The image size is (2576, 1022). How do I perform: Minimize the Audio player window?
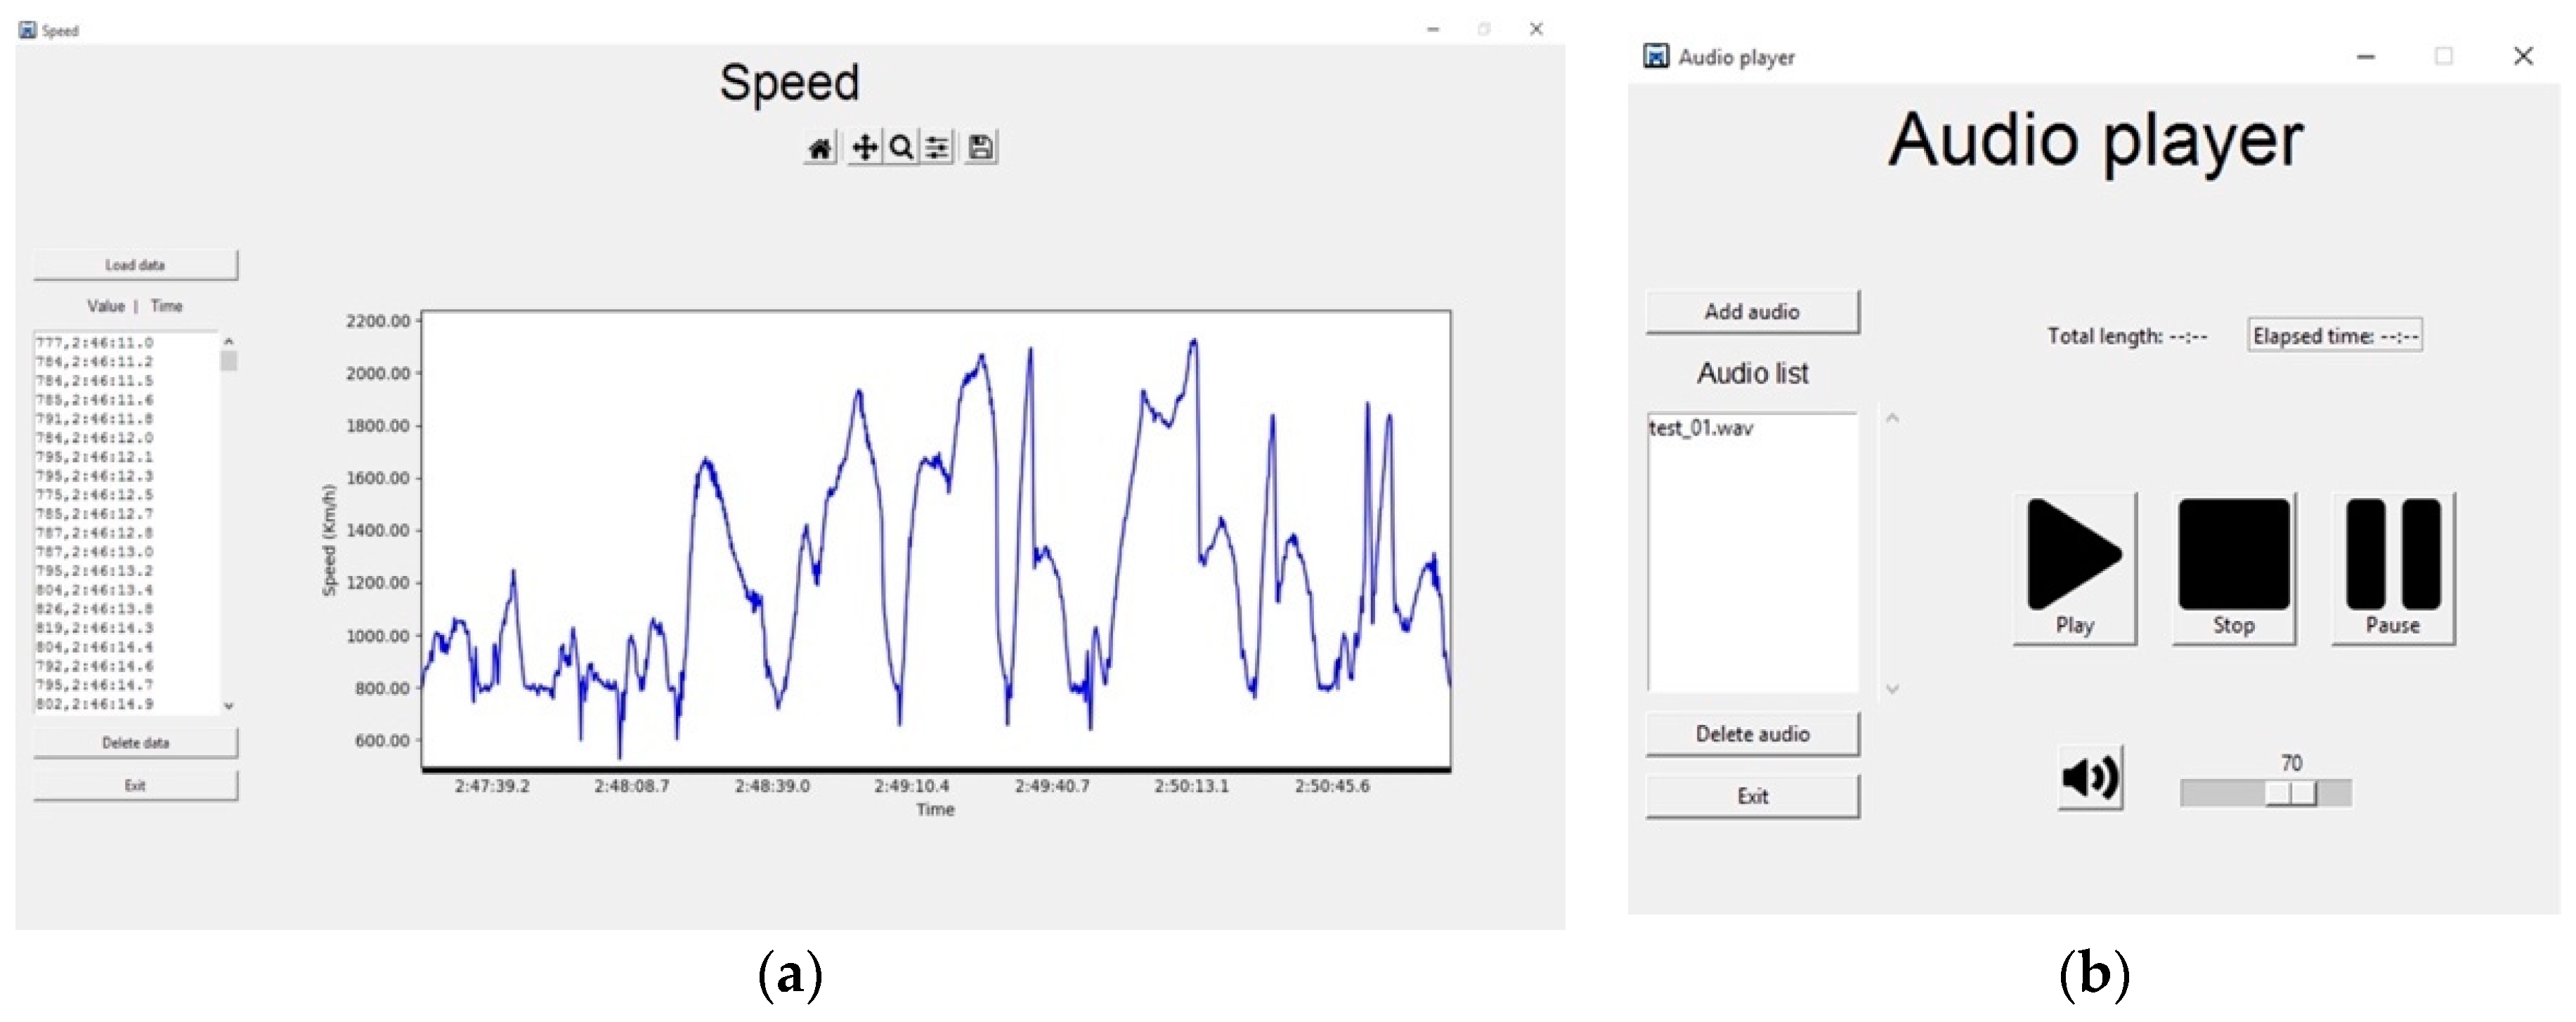(2365, 56)
